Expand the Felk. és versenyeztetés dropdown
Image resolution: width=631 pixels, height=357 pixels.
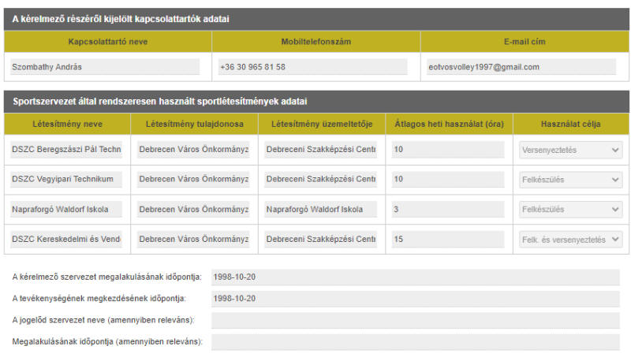click(x=570, y=240)
